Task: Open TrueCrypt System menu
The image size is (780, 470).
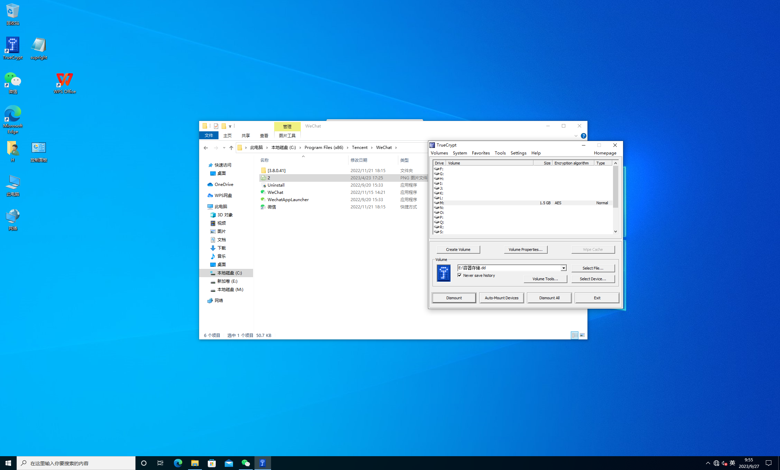Action: tap(459, 153)
